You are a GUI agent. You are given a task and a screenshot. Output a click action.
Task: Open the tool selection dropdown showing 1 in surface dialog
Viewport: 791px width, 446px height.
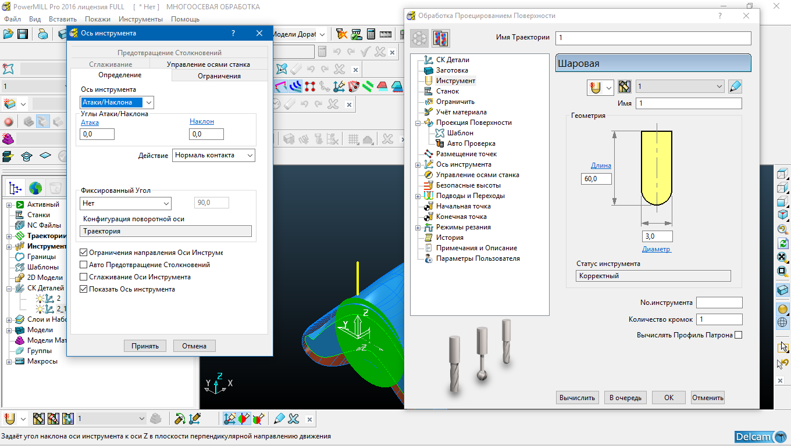680,87
